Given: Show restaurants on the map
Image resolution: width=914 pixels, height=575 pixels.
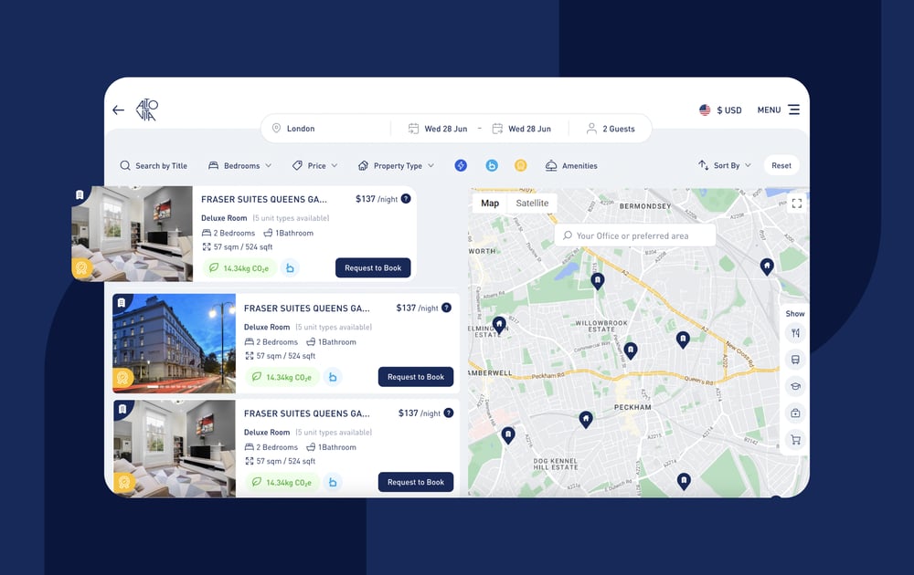Looking at the screenshot, I should (x=795, y=333).
